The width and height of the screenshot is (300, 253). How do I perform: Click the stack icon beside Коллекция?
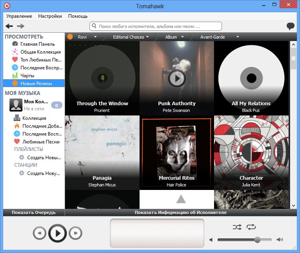click(17, 118)
